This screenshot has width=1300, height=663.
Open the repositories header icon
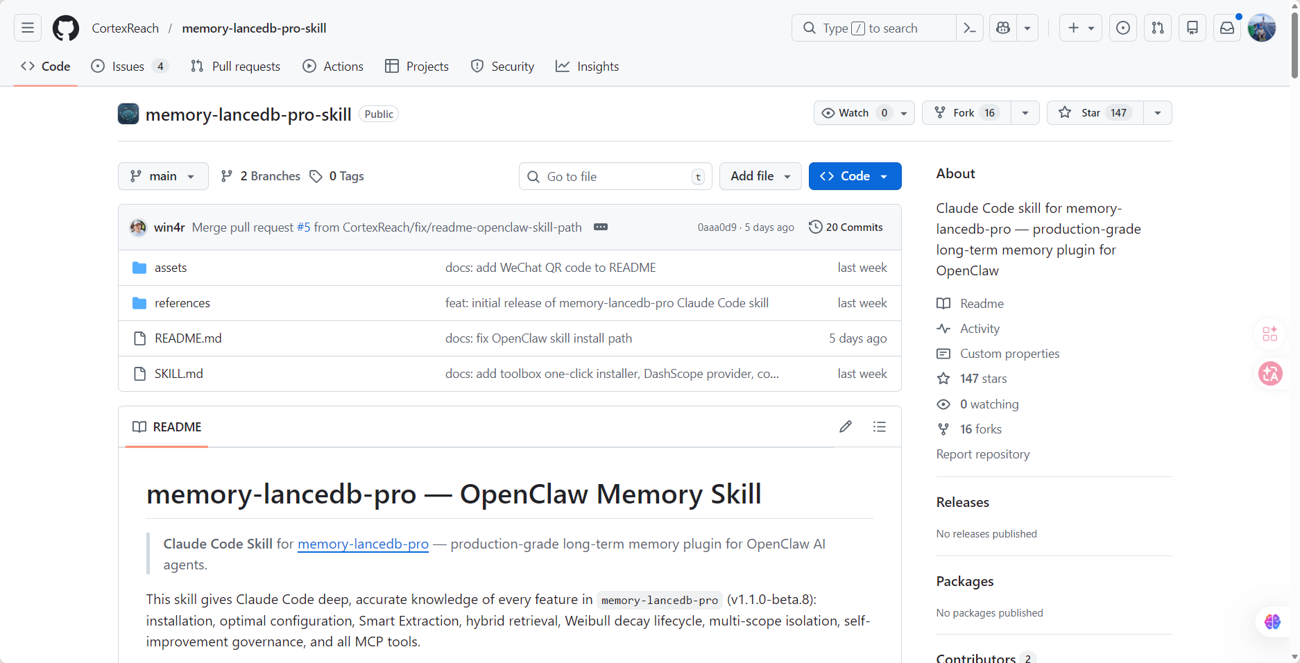pyautogui.click(x=1192, y=28)
